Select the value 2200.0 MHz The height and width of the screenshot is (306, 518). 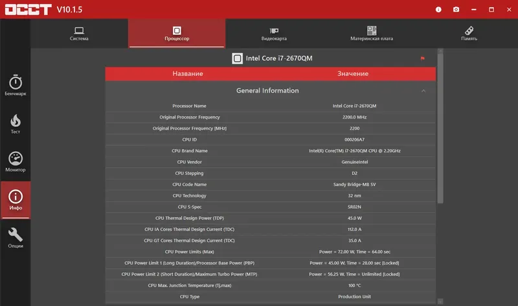click(354, 117)
